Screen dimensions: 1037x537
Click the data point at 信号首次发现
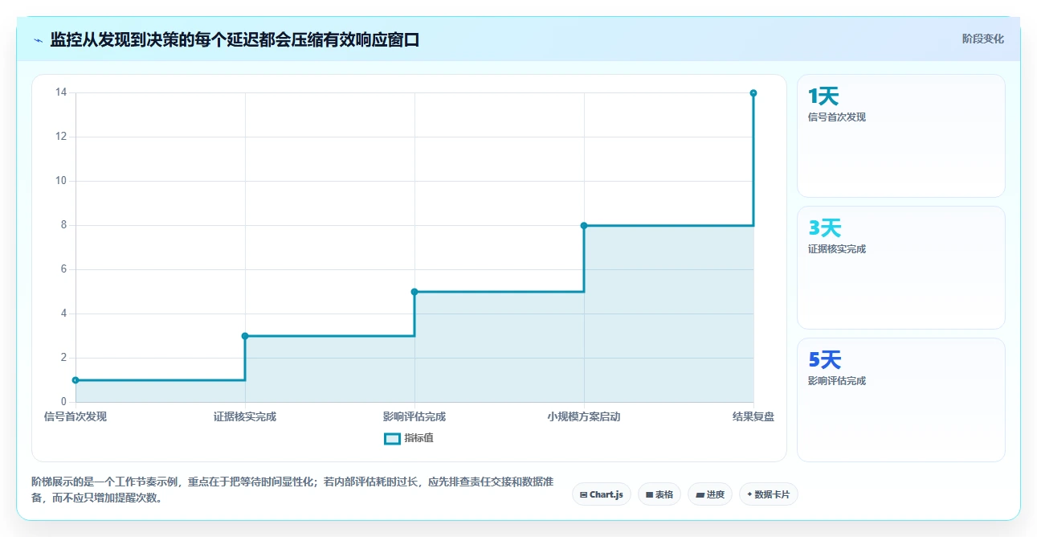click(x=76, y=380)
